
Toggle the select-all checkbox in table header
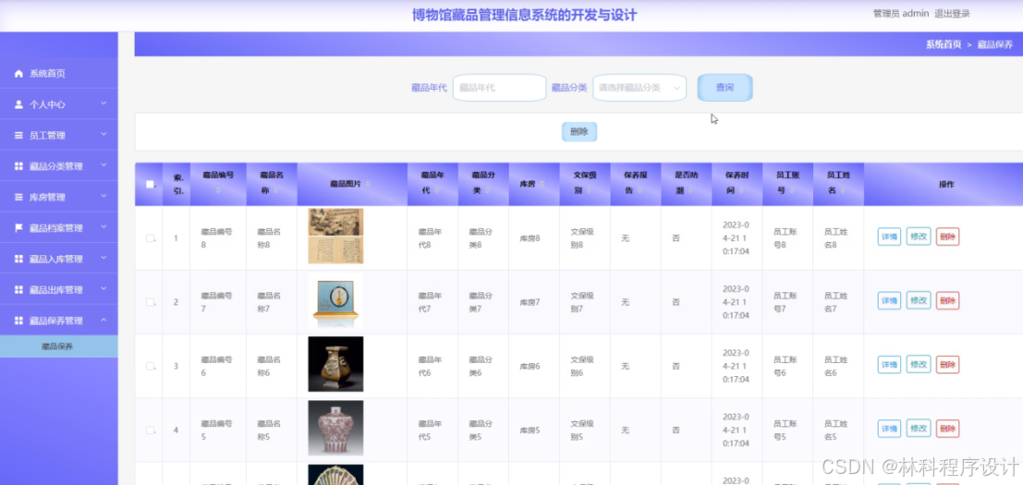pyautogui.click(x=150, y=185)
